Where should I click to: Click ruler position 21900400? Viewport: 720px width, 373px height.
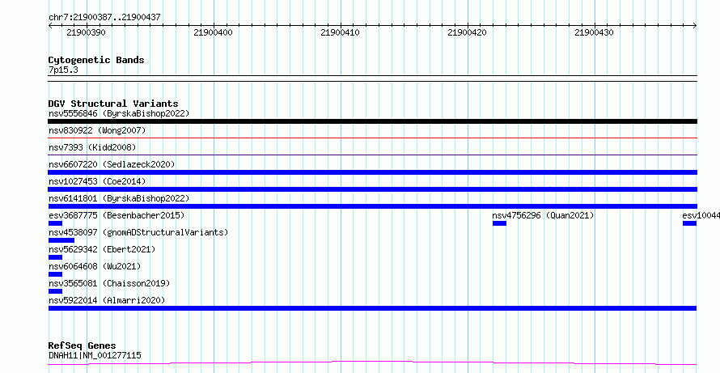coord(213,32)
